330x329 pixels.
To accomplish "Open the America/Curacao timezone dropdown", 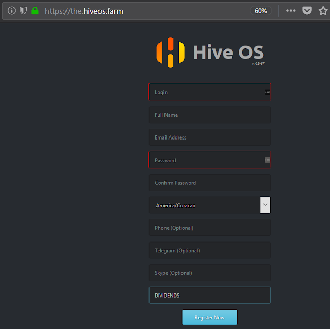I will (x=210, y=205).
